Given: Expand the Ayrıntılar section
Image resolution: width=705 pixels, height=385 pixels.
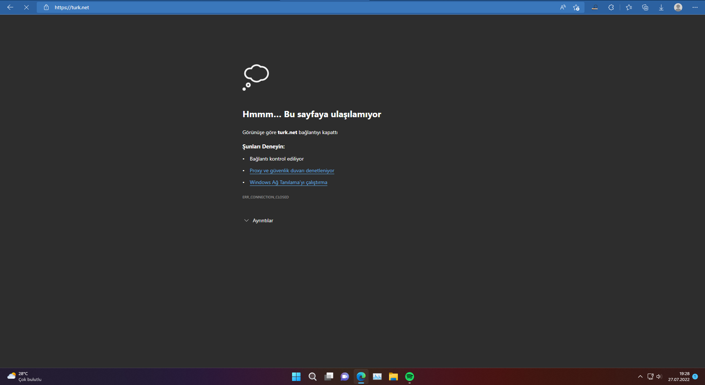Looking at the screenshot, I should pos(259,220).
